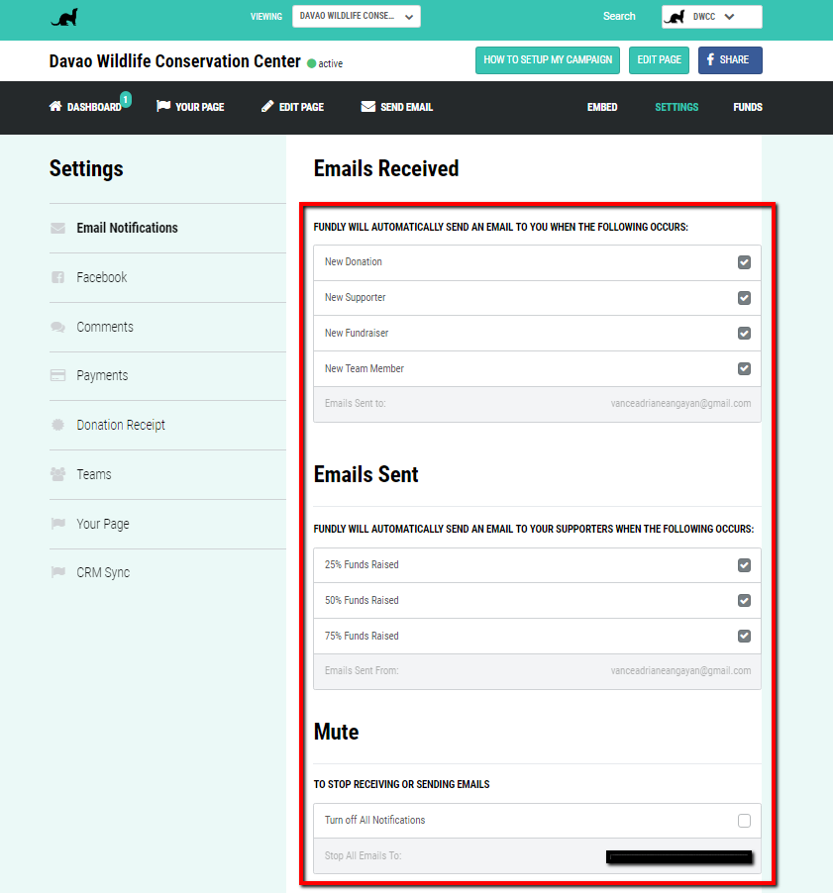Image resolution: width=833 pixels, height=893 pixels.
Task: Click the Search link in header
Action: click(619, 17)
